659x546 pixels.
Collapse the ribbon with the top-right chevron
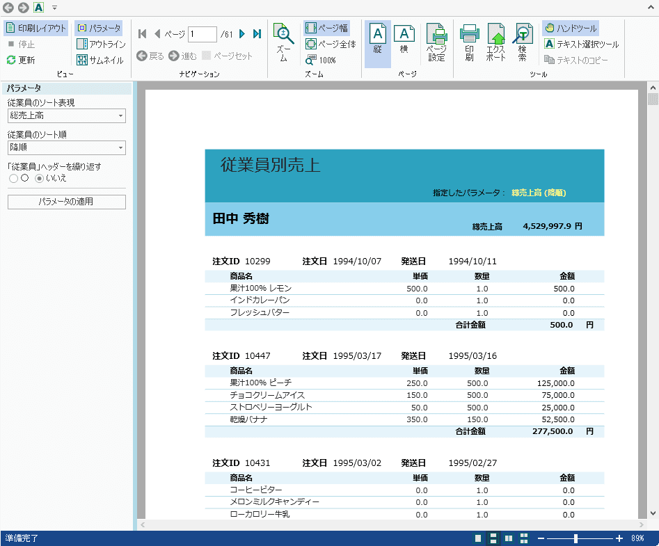pyautogui.click(x=651, y=7)
